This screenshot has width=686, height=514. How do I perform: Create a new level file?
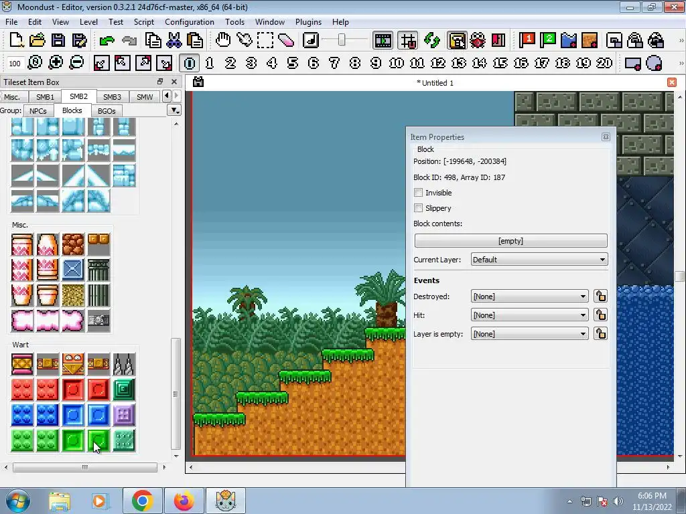point(17,40)
